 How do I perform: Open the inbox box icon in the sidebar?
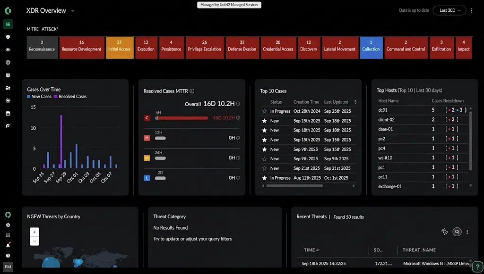point(8,113)
